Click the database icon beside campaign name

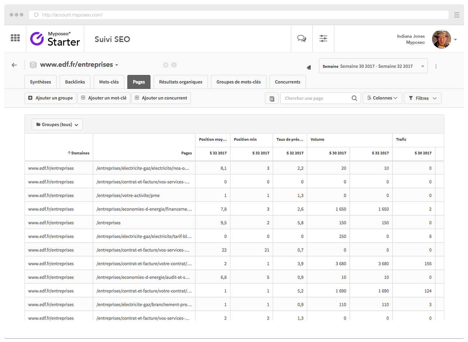33,65
